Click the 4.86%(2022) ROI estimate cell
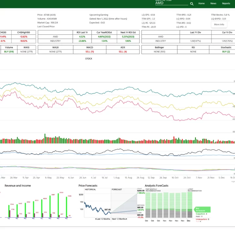235x235 pixels. 104,37
